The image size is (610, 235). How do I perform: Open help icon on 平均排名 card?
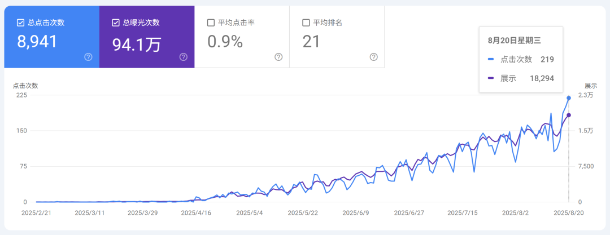point(374,57)
